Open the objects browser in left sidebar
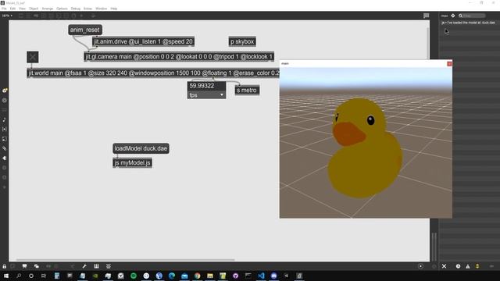This screenshot has height=281, width=500. coord(5,91)
